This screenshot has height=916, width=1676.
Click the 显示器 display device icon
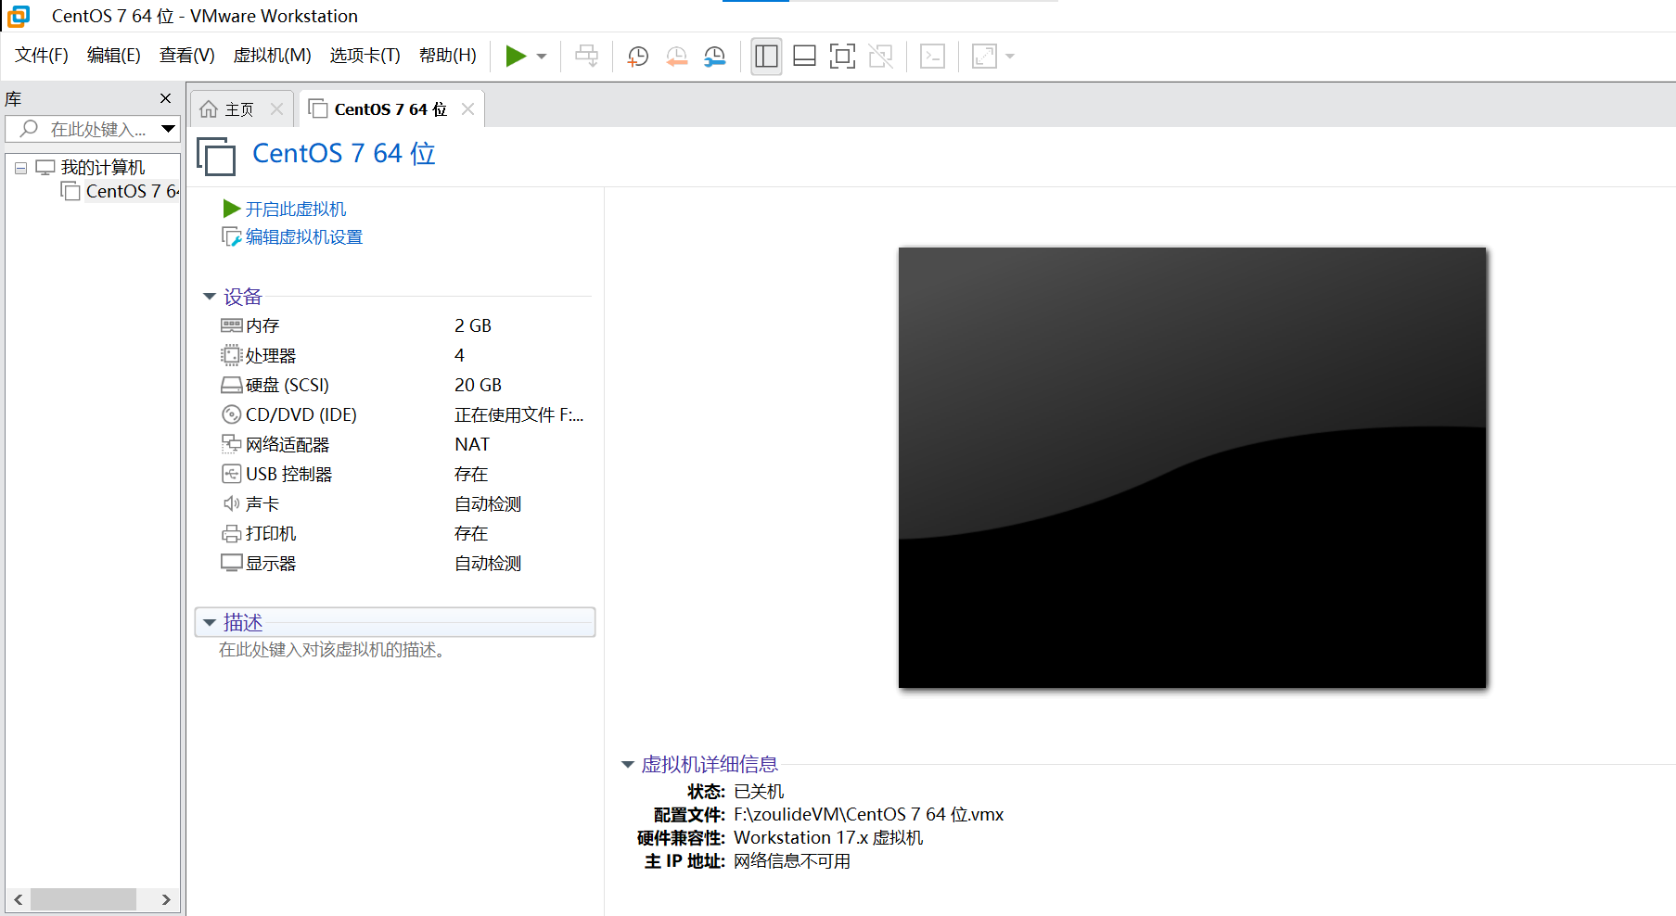[231, 563]
